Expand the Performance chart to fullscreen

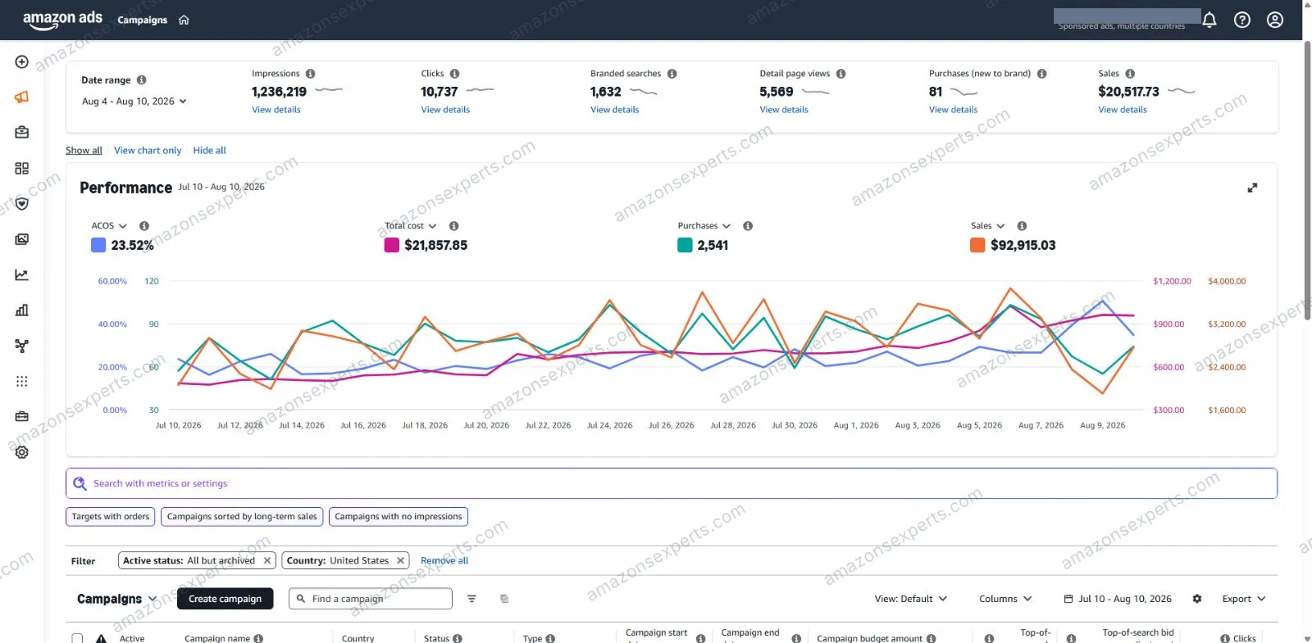[1252, 188]
